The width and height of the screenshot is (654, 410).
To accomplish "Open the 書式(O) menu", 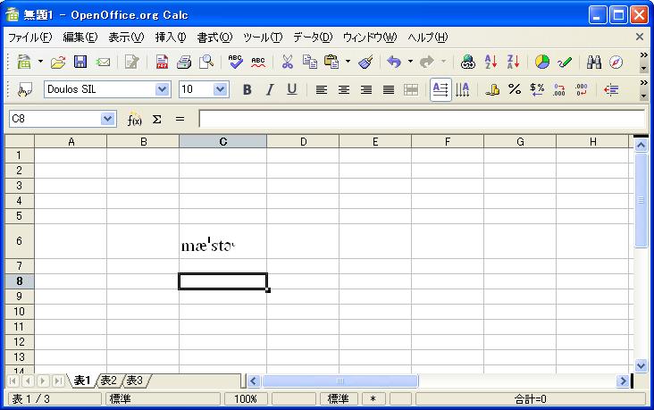I will click(214, 38).
